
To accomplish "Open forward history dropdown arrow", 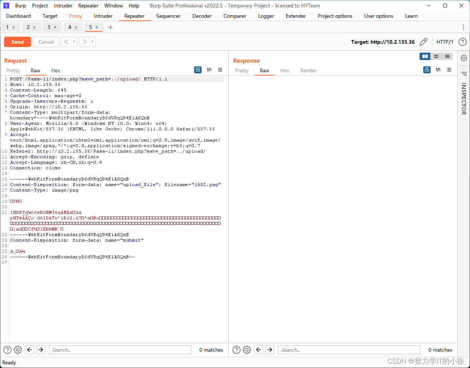I will click(92, 42).
